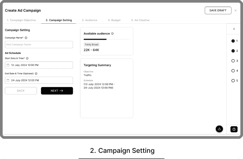Select step 4 circle in side stepper
Image resolution: width=243 pixels, height=159 pixels.
pyautogui.click(x=233, y=71)
